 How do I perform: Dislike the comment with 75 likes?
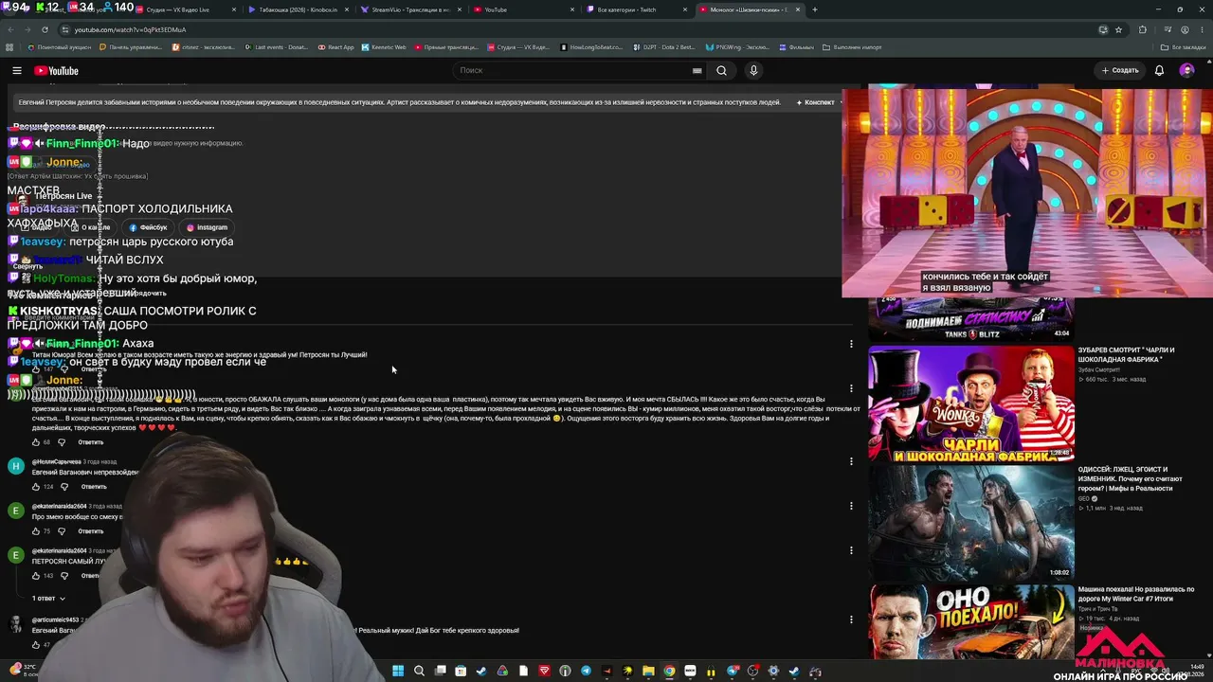63,531
